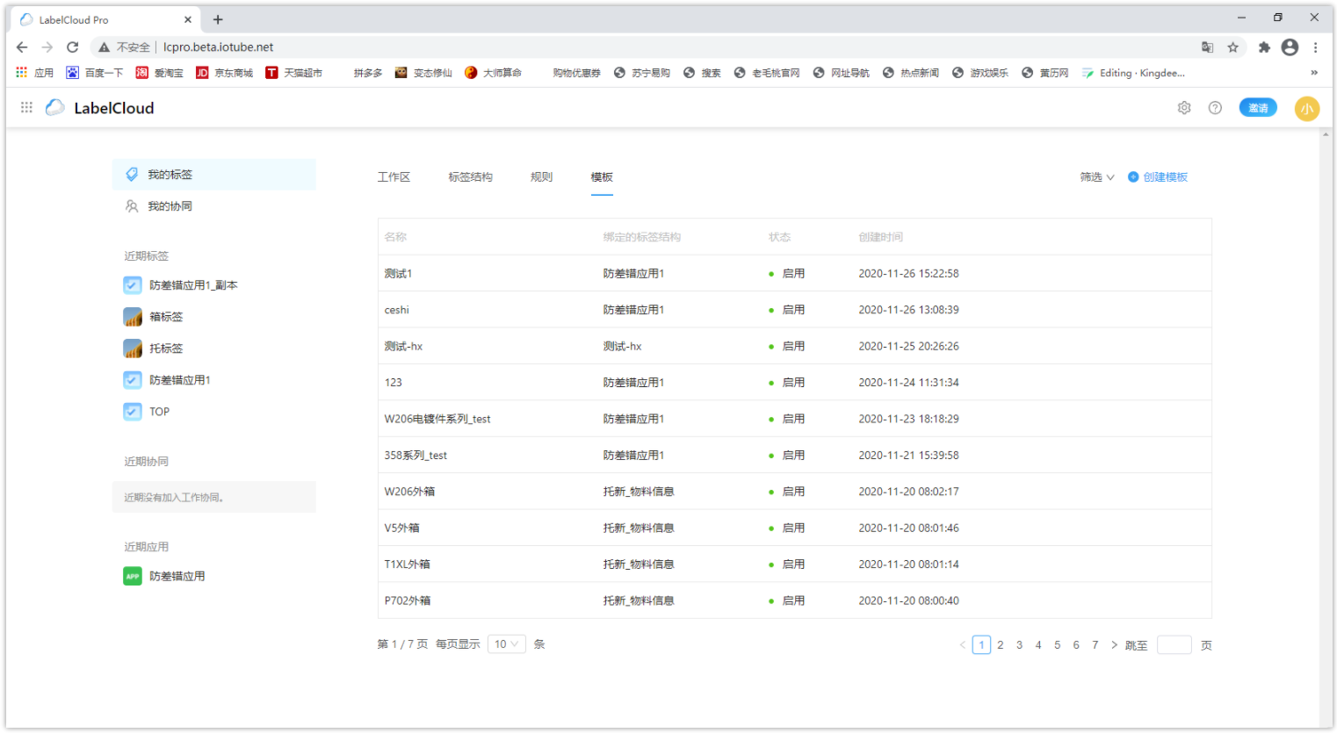The width and height of the screenshot is (1337, 733).
Task: Click the LabelCloud cloud logo
Action: (55, 107)
